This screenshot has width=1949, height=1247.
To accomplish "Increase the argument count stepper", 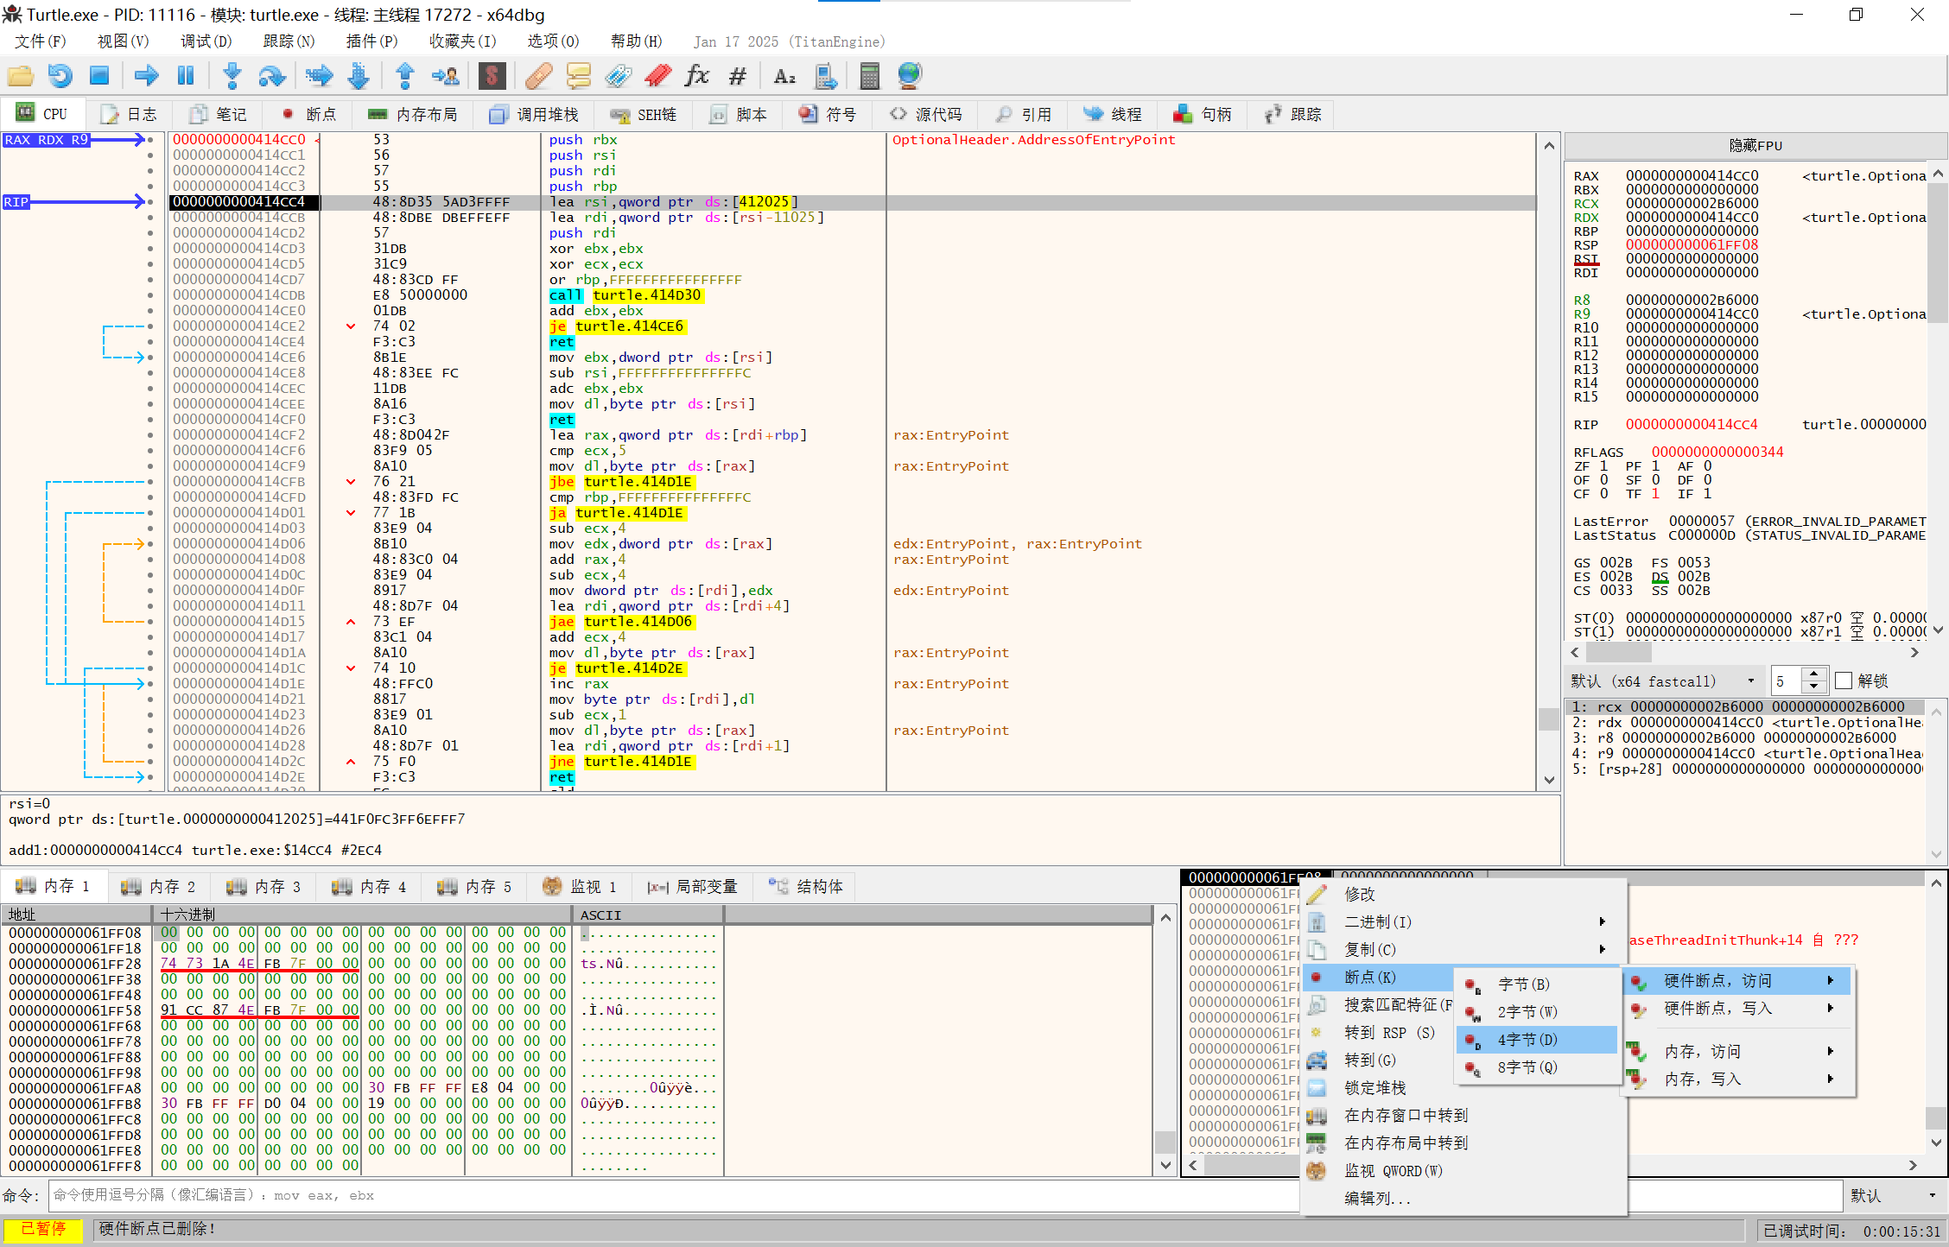I will pyautogui.click(x=1813, y=675).
